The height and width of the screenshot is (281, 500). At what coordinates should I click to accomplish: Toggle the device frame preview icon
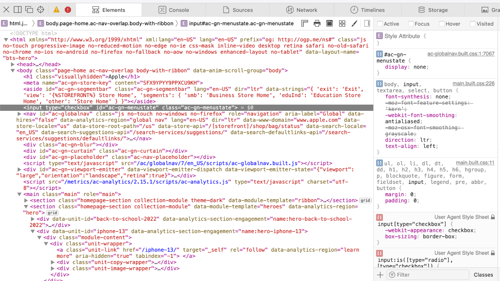[329, 23]
